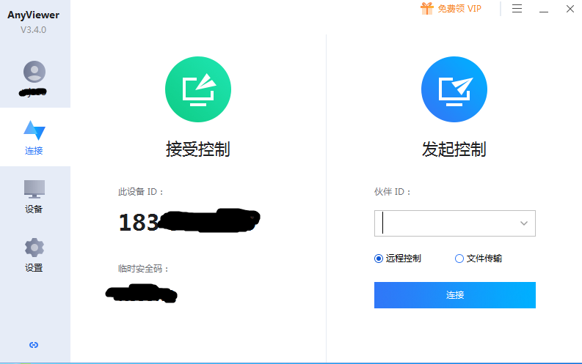Click the 免费领 VIP link

coord(459,9)
